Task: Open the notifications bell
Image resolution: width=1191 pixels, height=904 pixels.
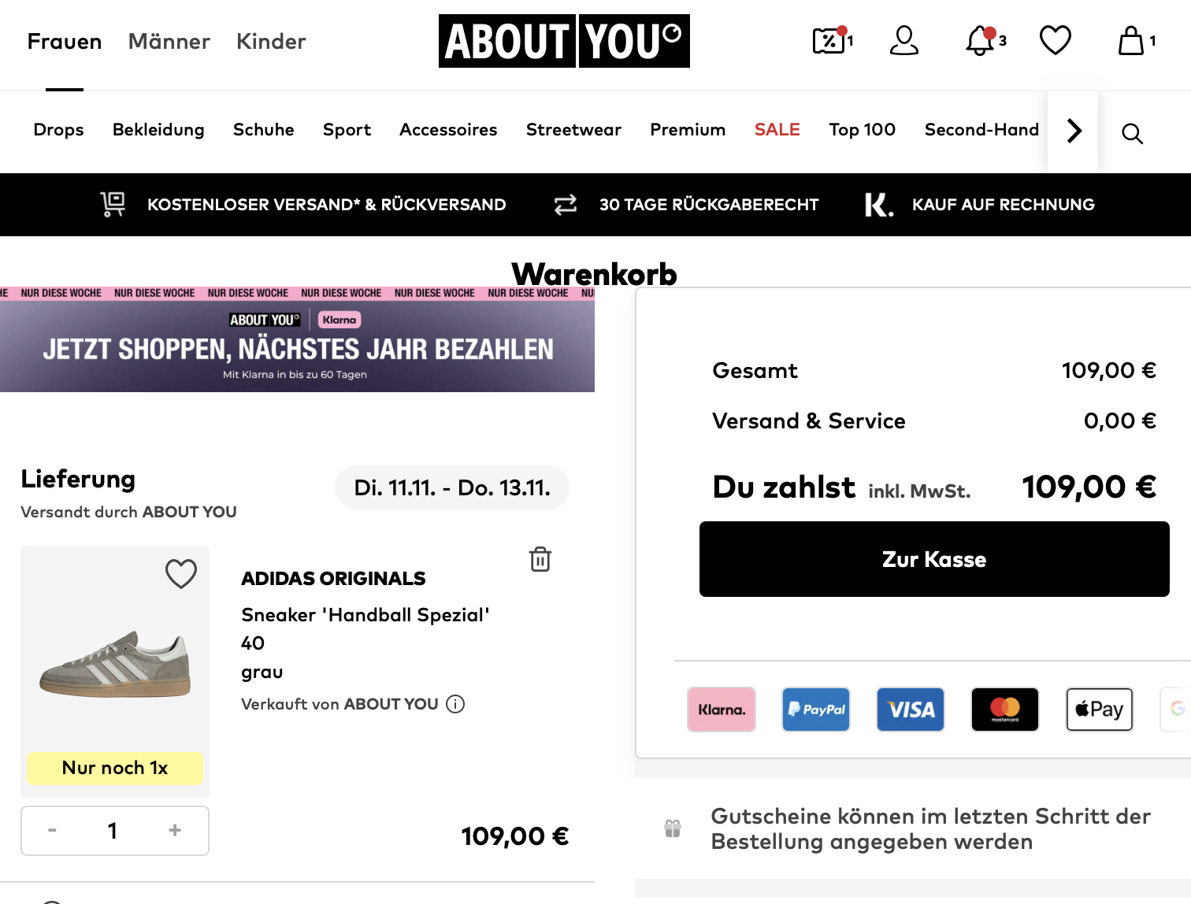Action: [x=979, y=41]
